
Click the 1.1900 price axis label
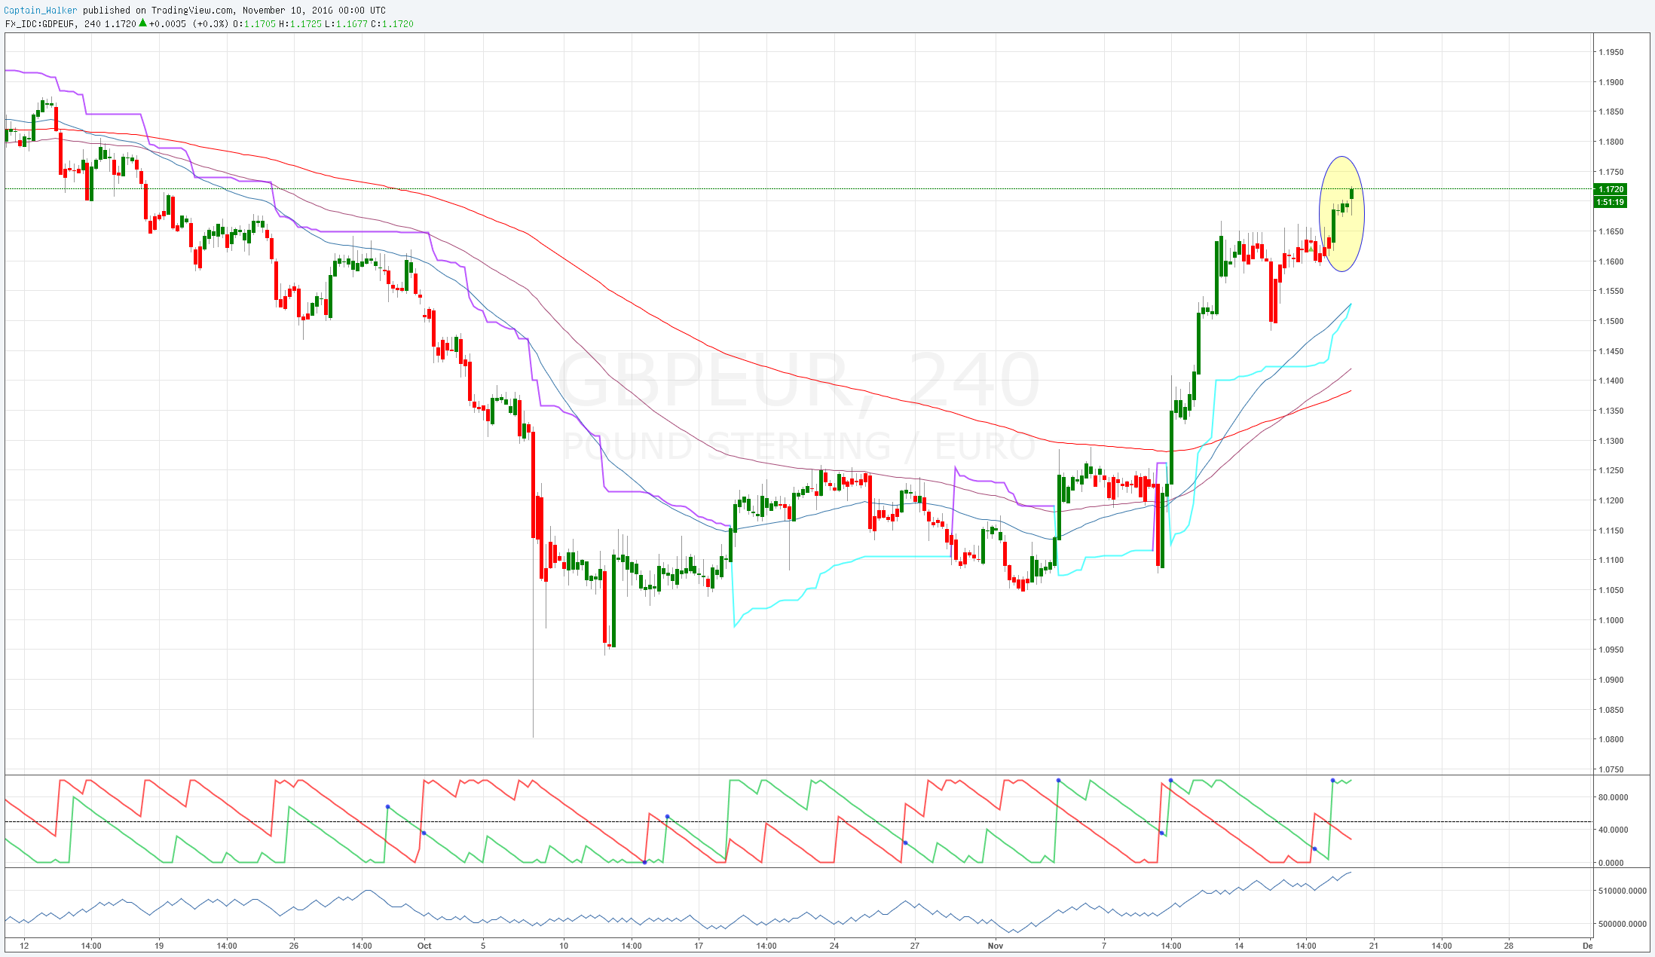pyautogui.click(x=1611, y=82)
